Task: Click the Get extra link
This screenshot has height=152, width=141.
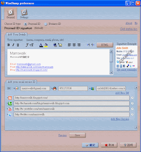Action: 128,29
